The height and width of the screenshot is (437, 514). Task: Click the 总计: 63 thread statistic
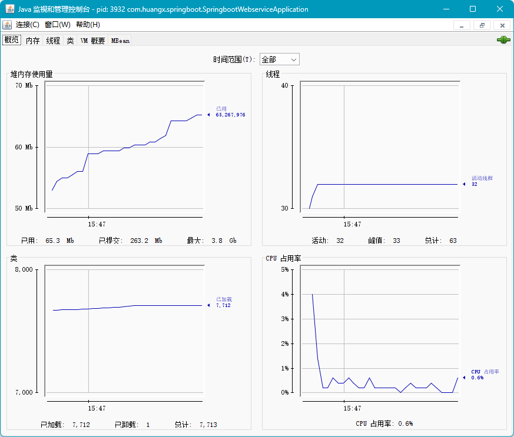[441, 241]
